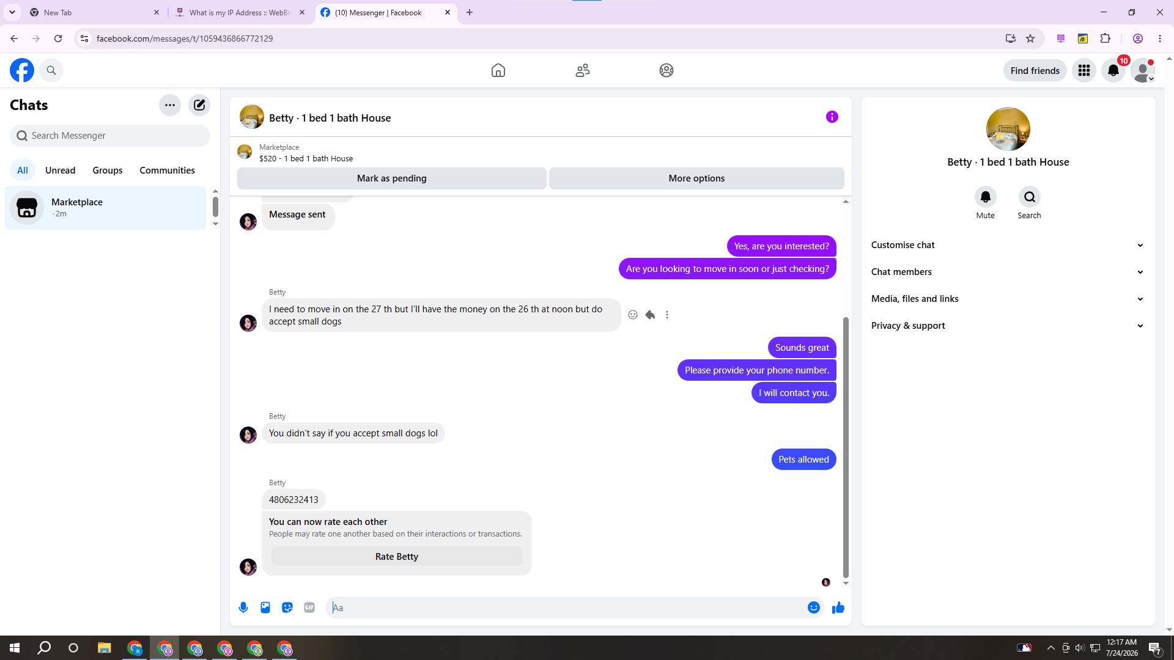Open the Marketplace chat in the list
1174x660 pixels.
[x=106, y=208]
